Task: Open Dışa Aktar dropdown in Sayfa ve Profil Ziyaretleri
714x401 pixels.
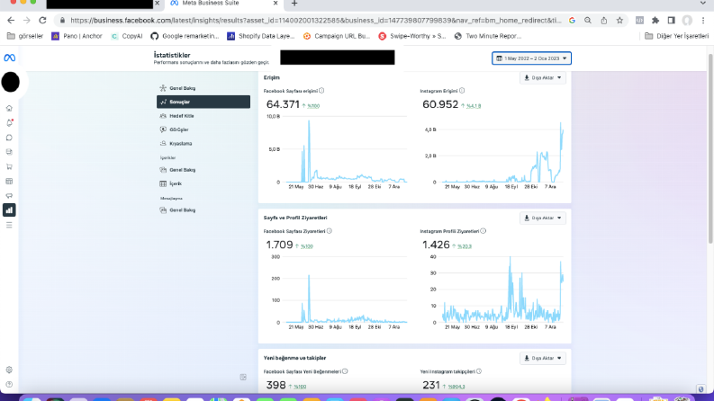Action: click(542, 218)
